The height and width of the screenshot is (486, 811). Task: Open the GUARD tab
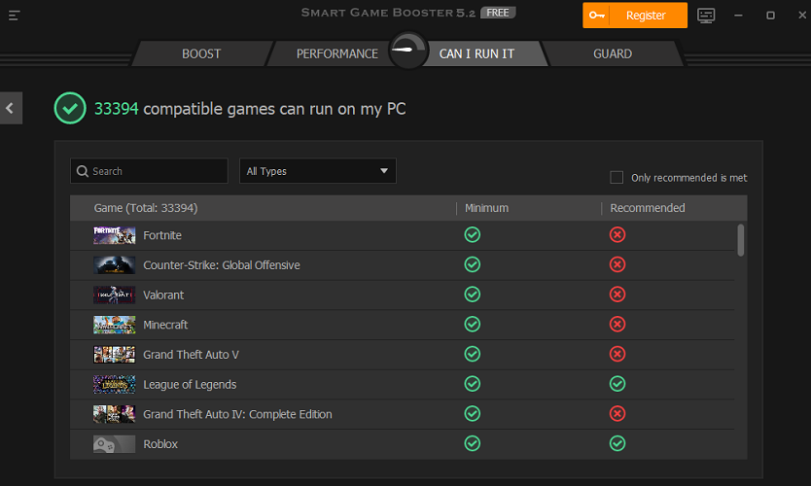613,53
